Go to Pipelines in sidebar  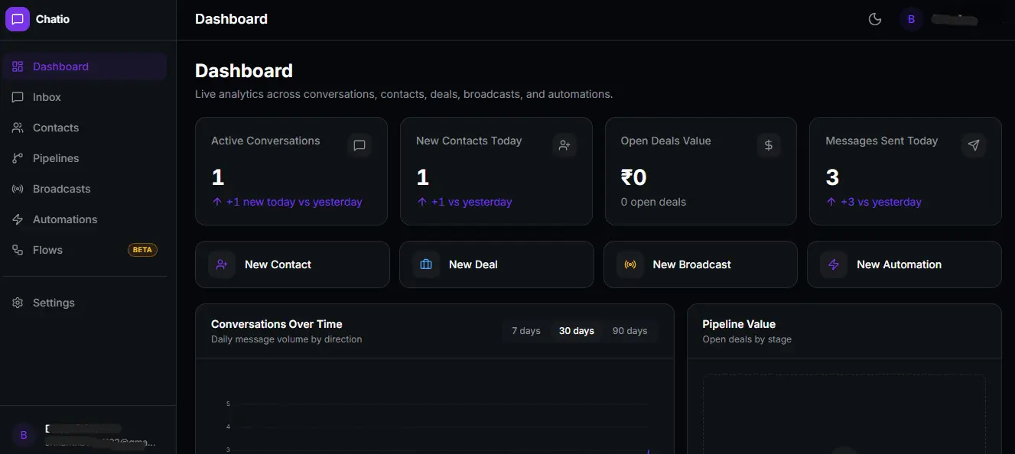(x=85, y=158)
